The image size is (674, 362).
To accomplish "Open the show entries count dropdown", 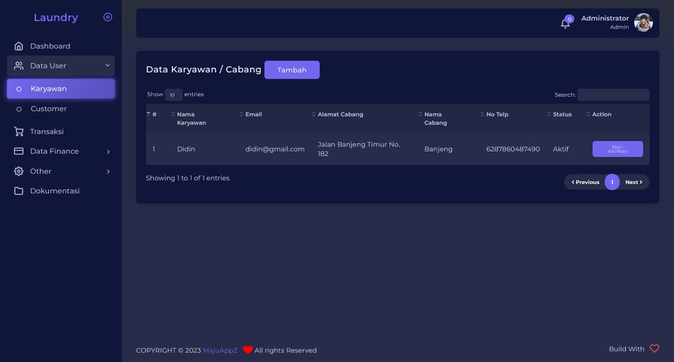I will click(173, 95).
